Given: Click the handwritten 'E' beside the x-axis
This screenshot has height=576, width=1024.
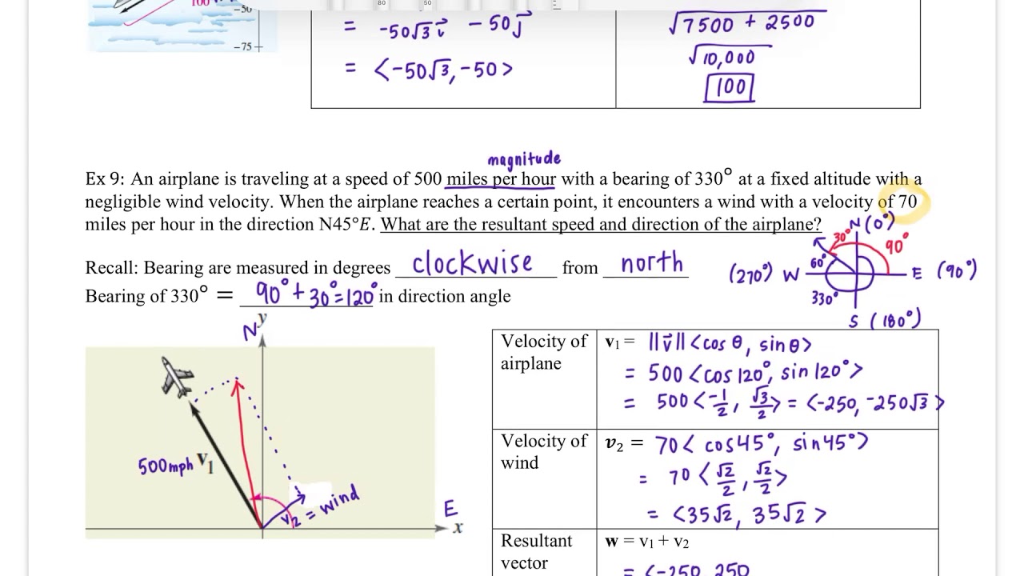Looking at the screenshot, I should click(x=450, y=510).
